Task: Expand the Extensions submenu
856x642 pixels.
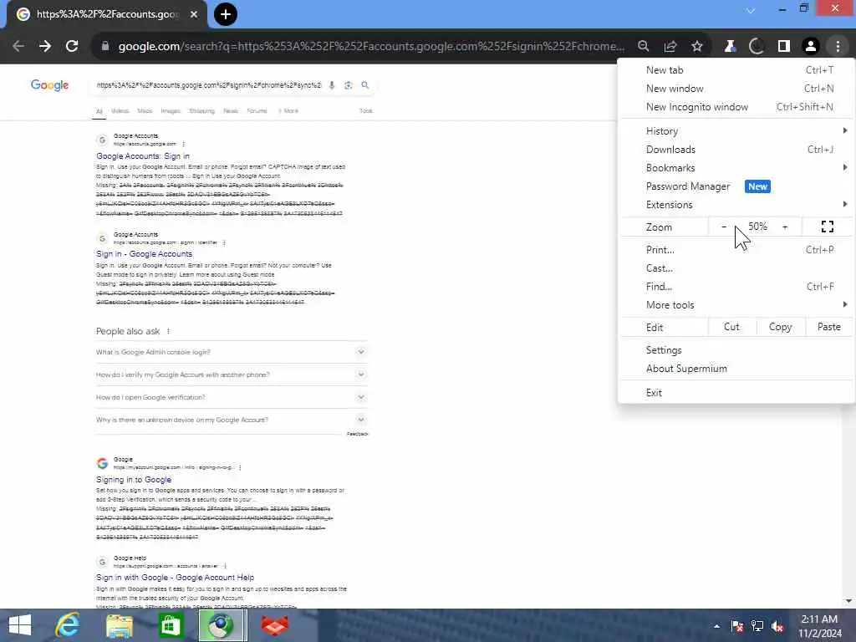Action: pos(736,205)
